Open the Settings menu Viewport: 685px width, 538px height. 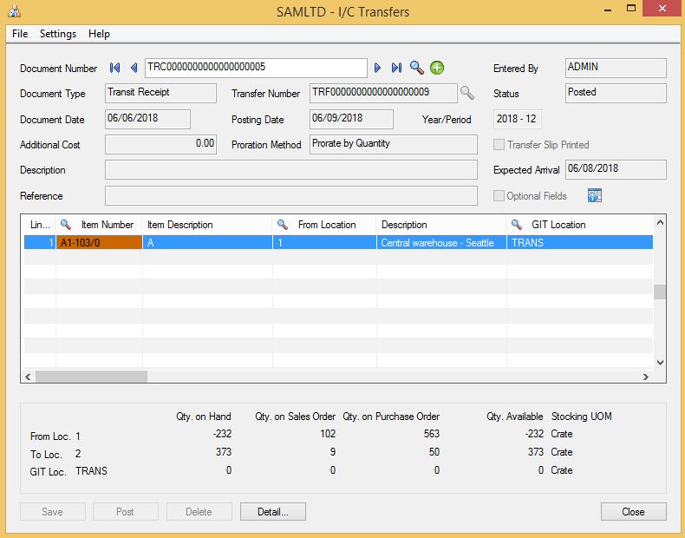58,34
